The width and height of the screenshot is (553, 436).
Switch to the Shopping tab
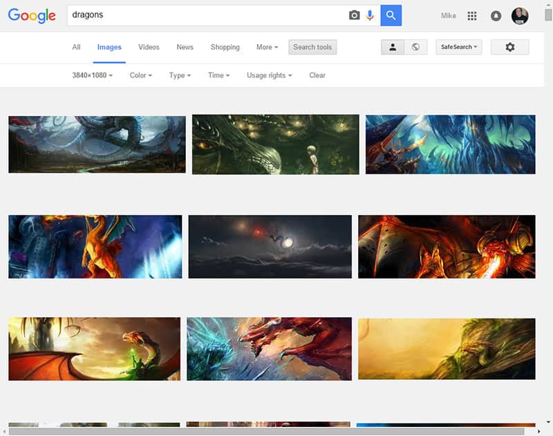[225, 47]
